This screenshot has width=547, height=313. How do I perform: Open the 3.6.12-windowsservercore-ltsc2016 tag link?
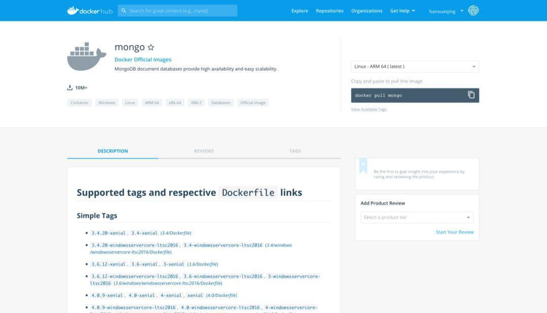click(x=135, y=277)
